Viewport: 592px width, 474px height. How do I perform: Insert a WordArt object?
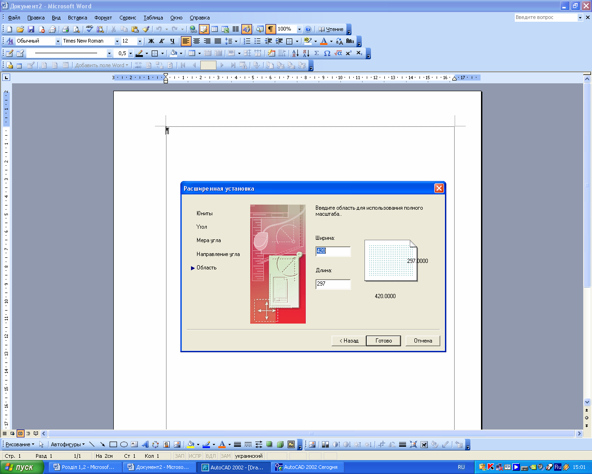[x=145, y=444]
